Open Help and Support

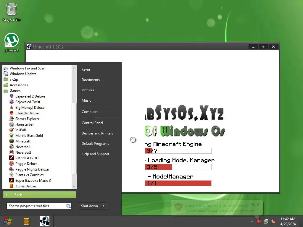coord(96,154)
